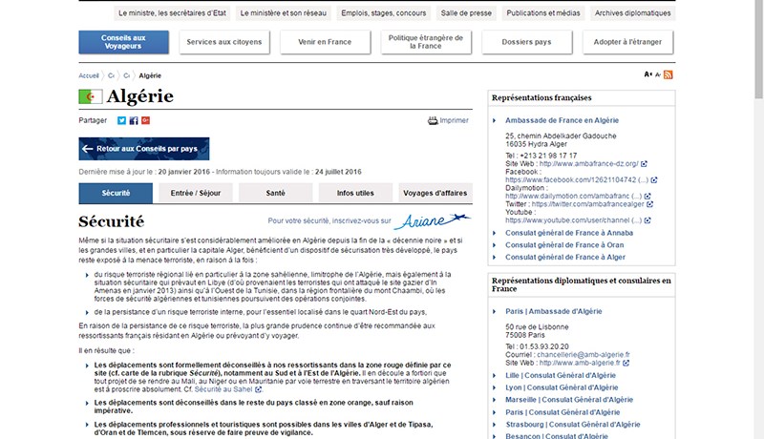Click the Imprimer printer icon

(433, 120)
